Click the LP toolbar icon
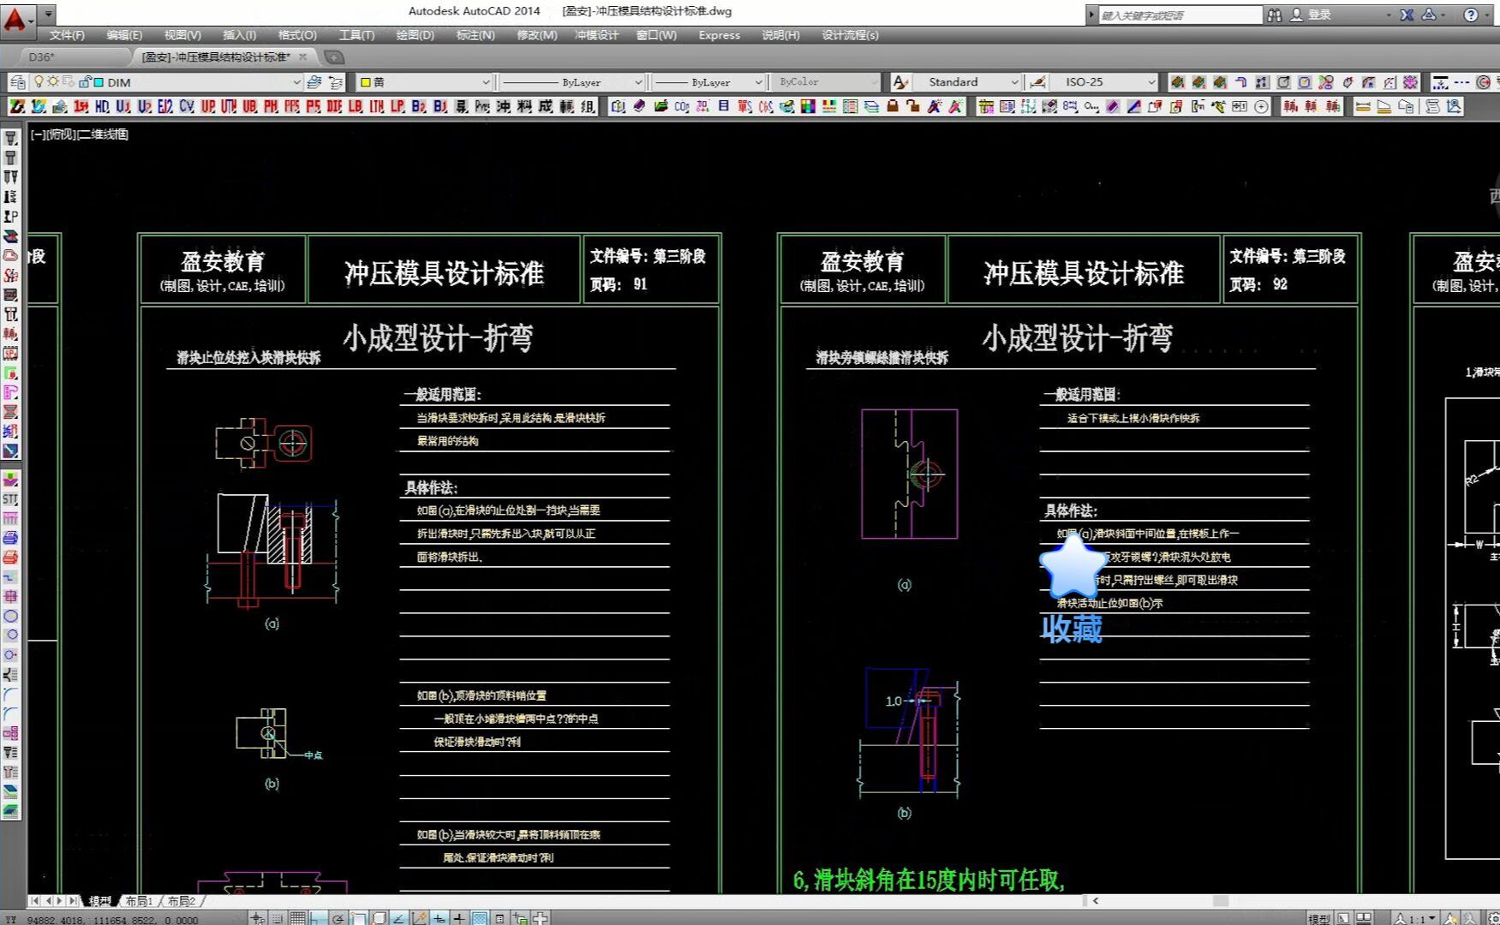Screen dimensions: 1500x925 pyautogui.click(x=397, y=106)
